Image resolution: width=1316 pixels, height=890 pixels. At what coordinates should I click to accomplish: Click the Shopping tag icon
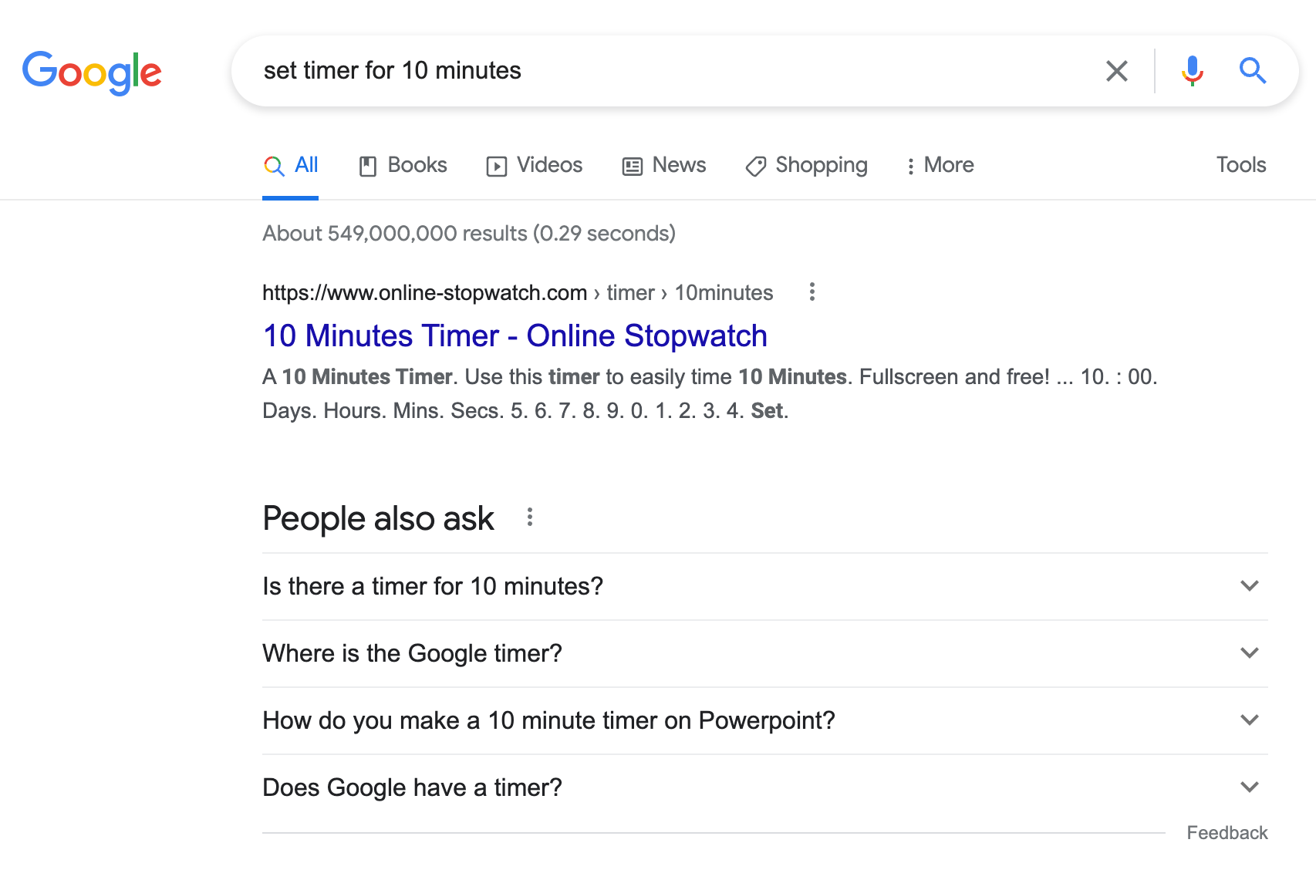[754, 165]
